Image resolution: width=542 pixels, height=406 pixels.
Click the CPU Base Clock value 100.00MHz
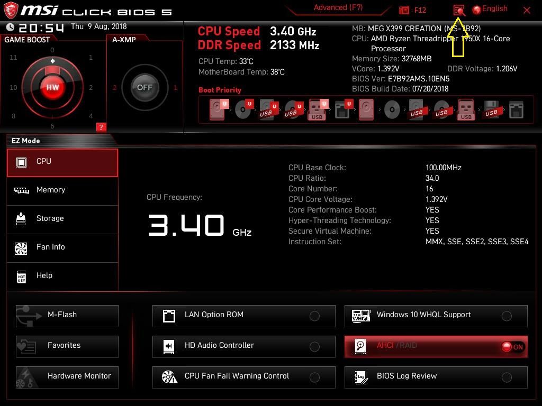(x=444, y=168)
